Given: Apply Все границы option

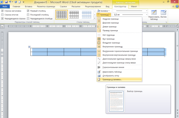Looking at the screenshot, I should (x=119, y=39).
